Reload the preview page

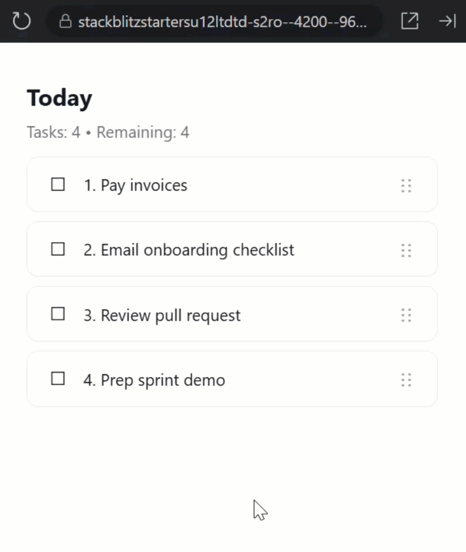22,22
